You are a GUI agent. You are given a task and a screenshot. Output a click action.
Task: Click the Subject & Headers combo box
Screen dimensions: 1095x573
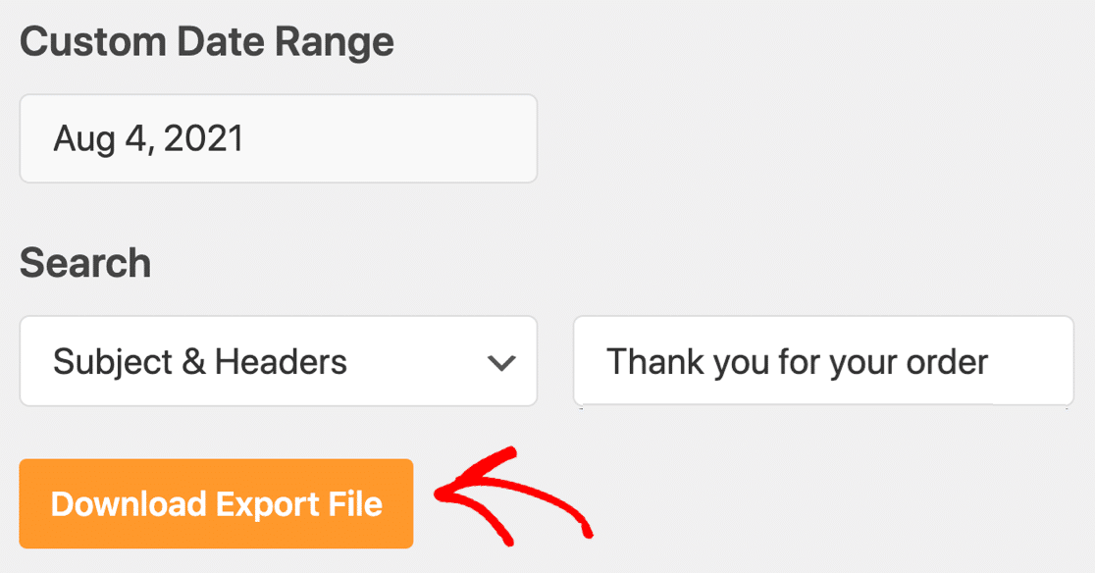point(279,361)
